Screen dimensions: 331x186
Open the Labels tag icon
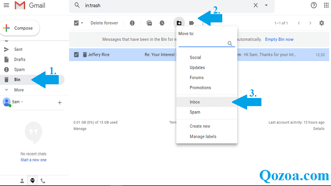pos(192,23)
